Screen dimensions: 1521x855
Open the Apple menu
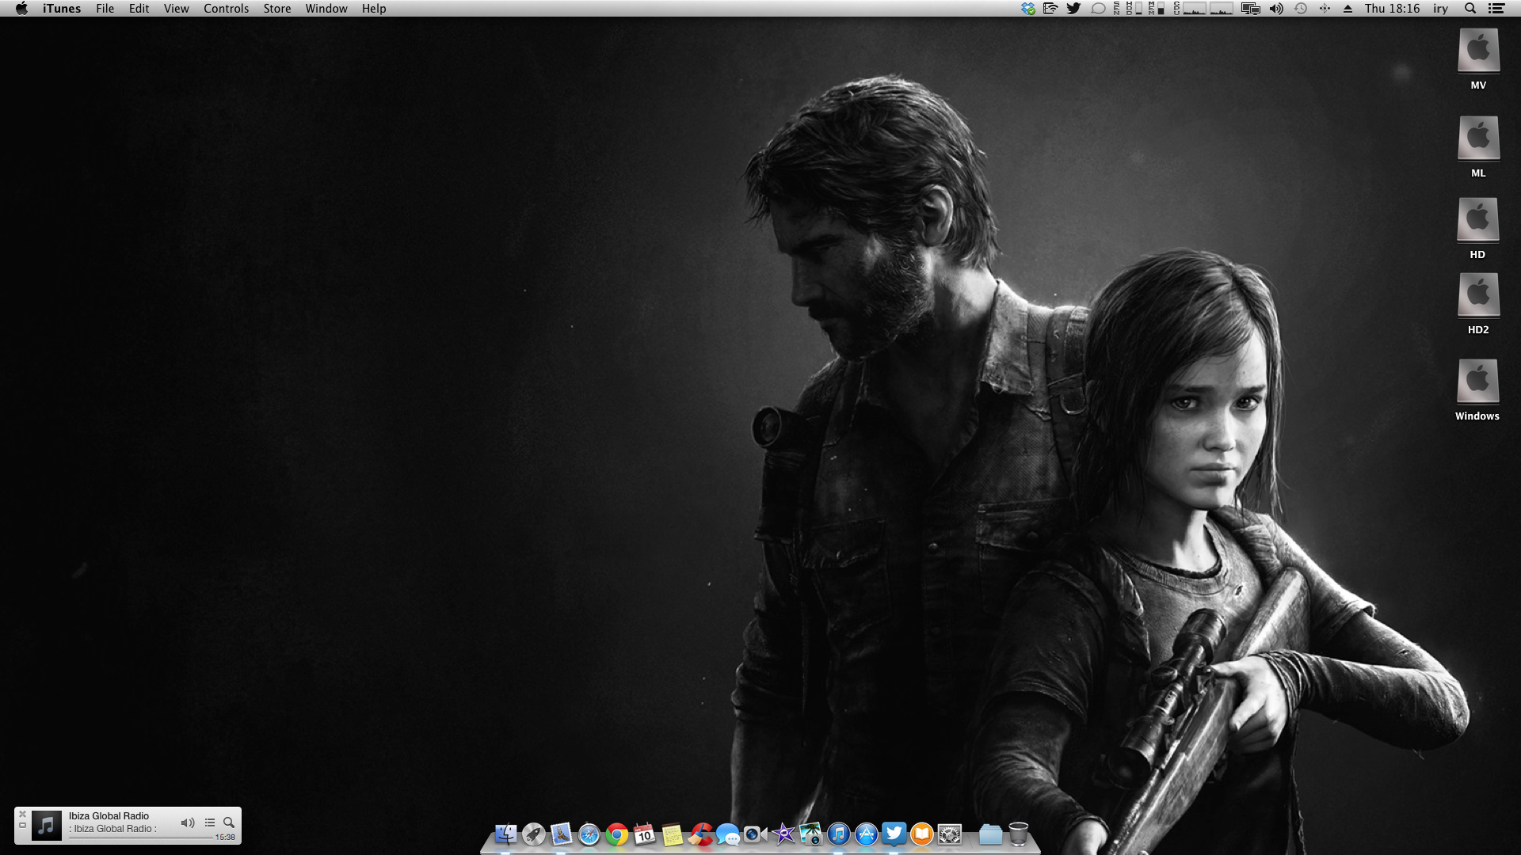[x=21, y=9]
